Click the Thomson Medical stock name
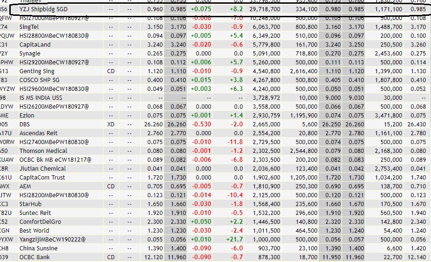 click(x=43, y=151)
